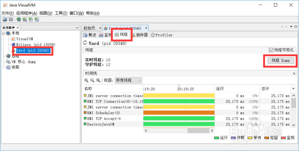Viewport: 299px width, 151px height.
Task: Open the 视图 所有线程 dropdown
Action: click(128, 80)
